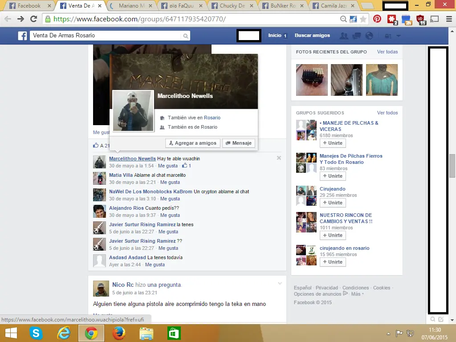Open File Explorer from taskbar
The height and width of the screenshot is (342, 456).
coord(146,333)
